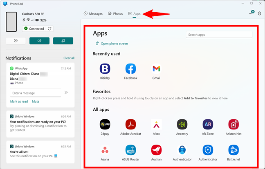265x169 pixels.
Task: Click the Codrut's S20 FE device name
Action: coord(33,14)
